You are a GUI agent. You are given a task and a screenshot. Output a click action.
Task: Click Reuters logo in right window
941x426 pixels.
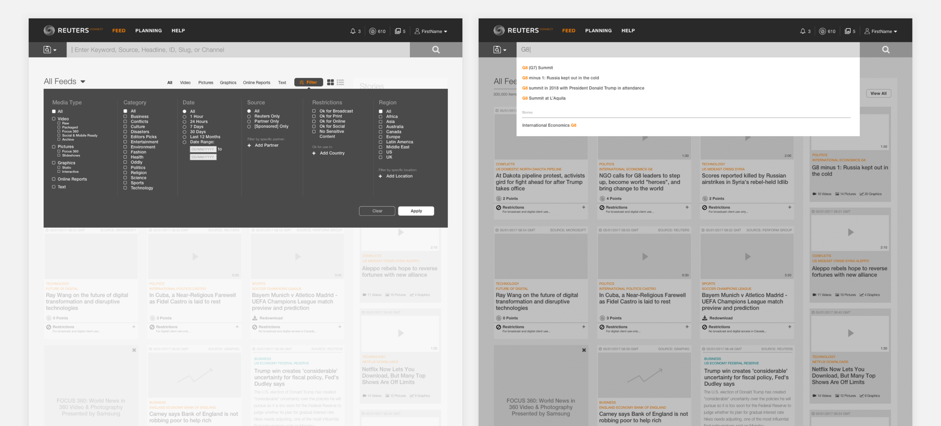(523, 30)
